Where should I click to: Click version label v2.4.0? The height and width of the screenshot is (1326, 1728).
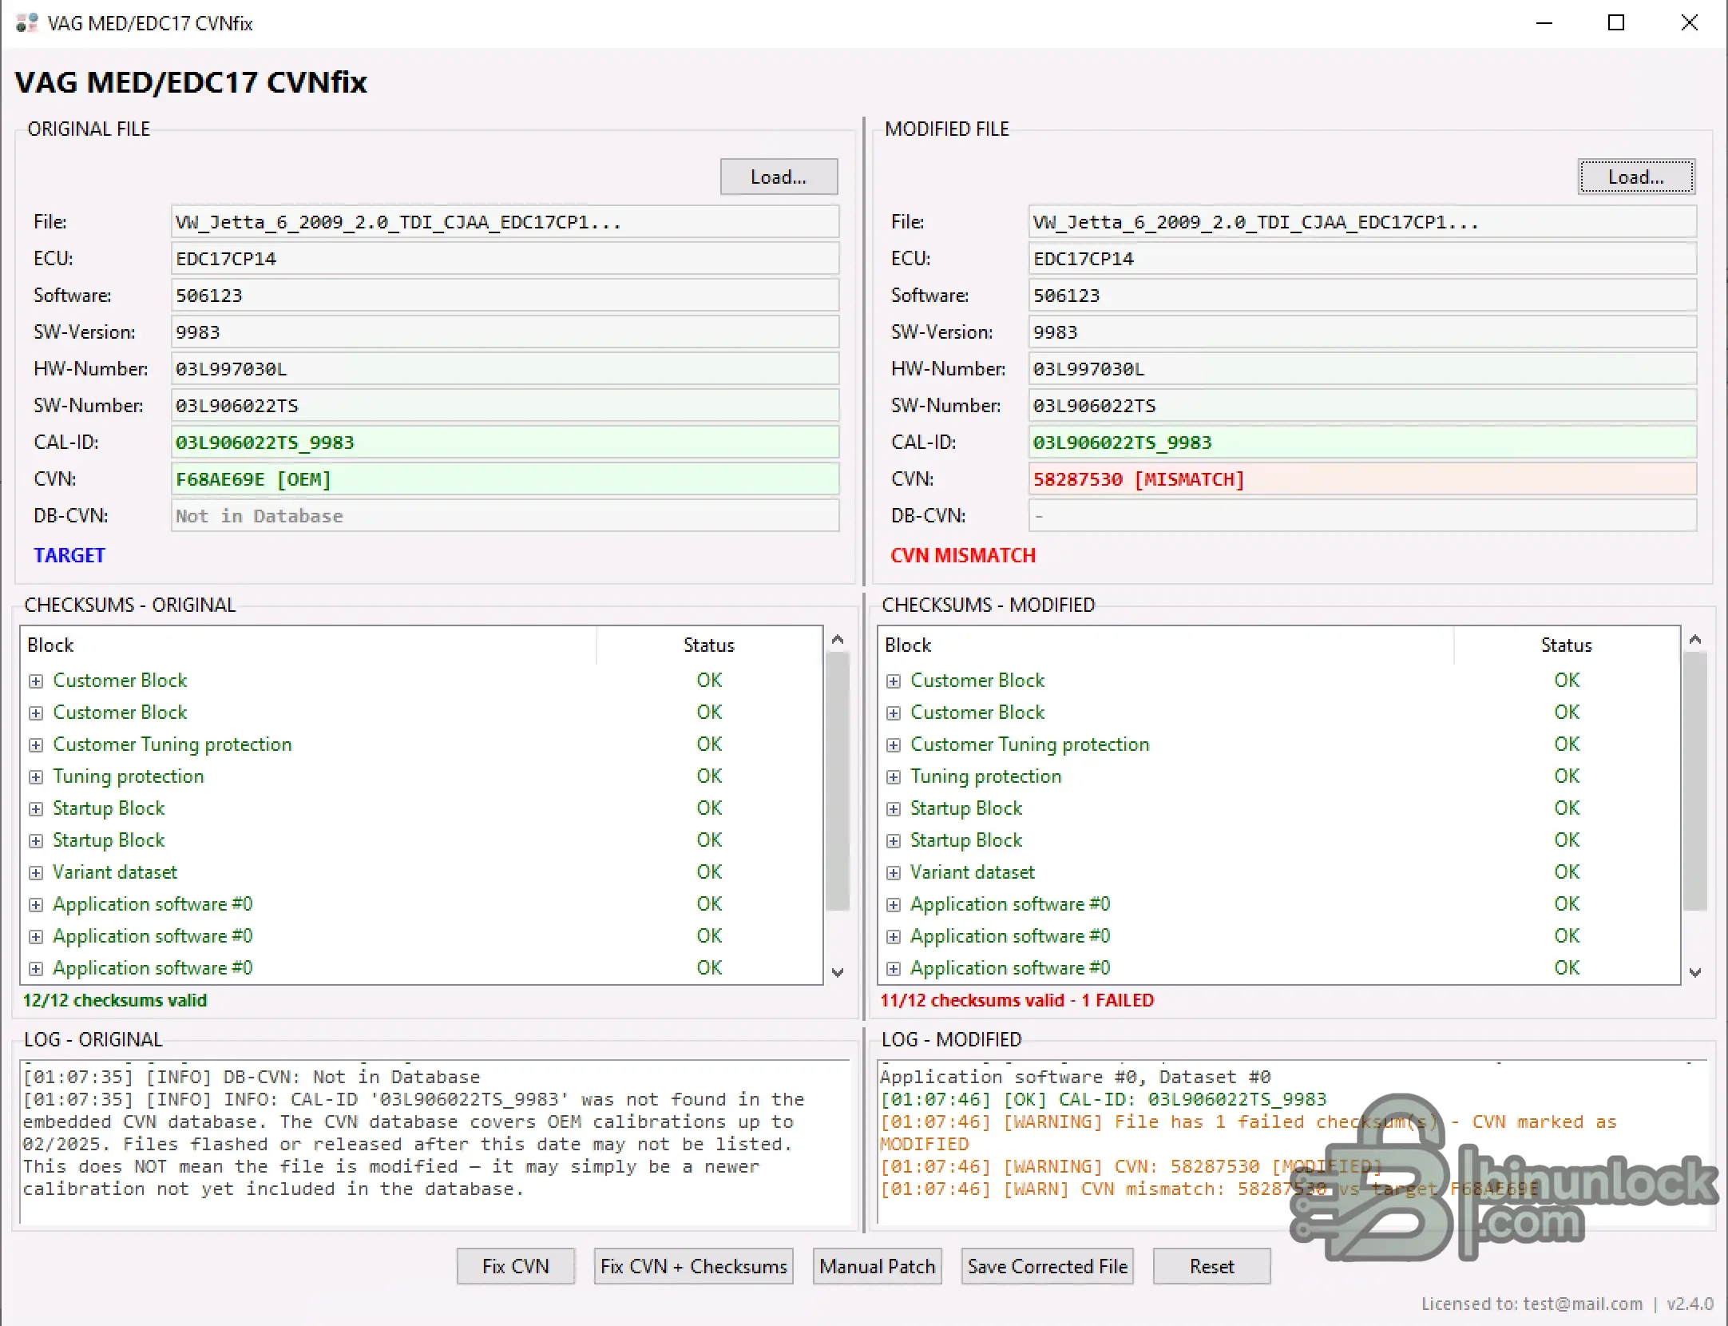pyautogui.click(x=1690, y=1304)
